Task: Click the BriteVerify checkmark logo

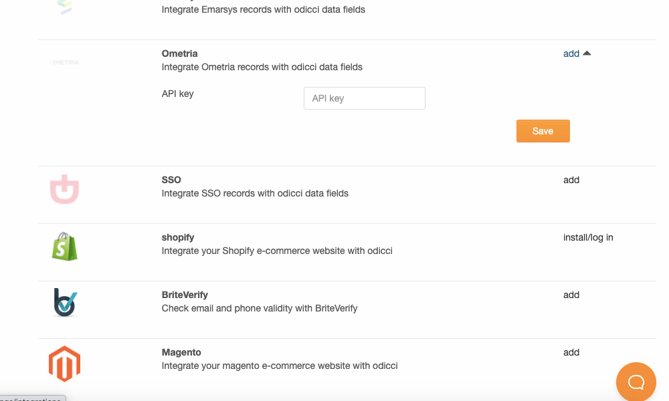Action: [x=65, y=302]
